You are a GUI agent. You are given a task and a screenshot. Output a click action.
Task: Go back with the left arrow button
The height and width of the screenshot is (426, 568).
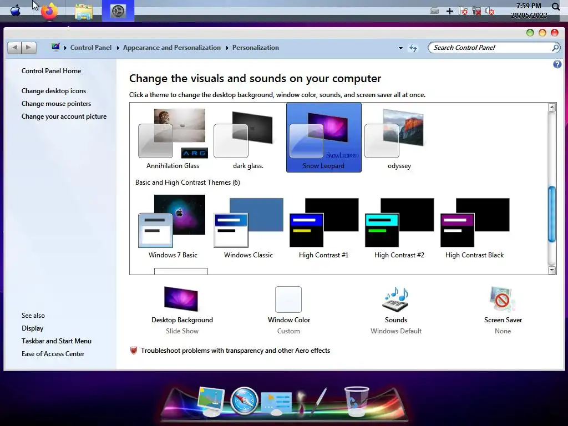pos(14,48)
